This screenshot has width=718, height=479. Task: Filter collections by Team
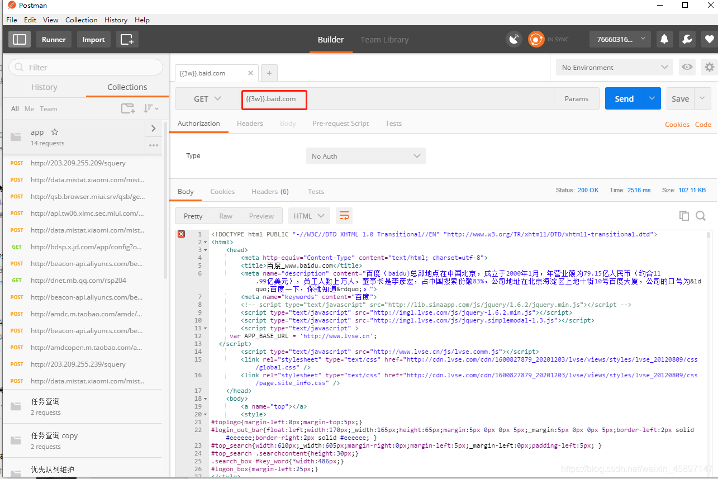click(x=48, y=109)
